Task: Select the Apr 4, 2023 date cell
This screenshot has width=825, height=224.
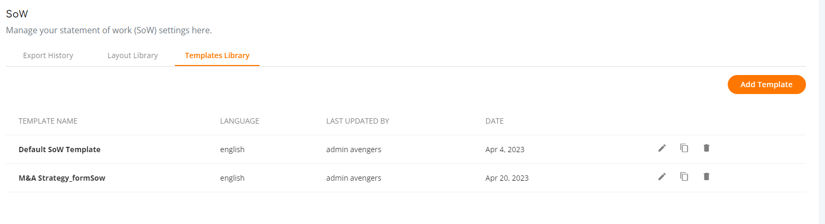Action: pos(505,150)
